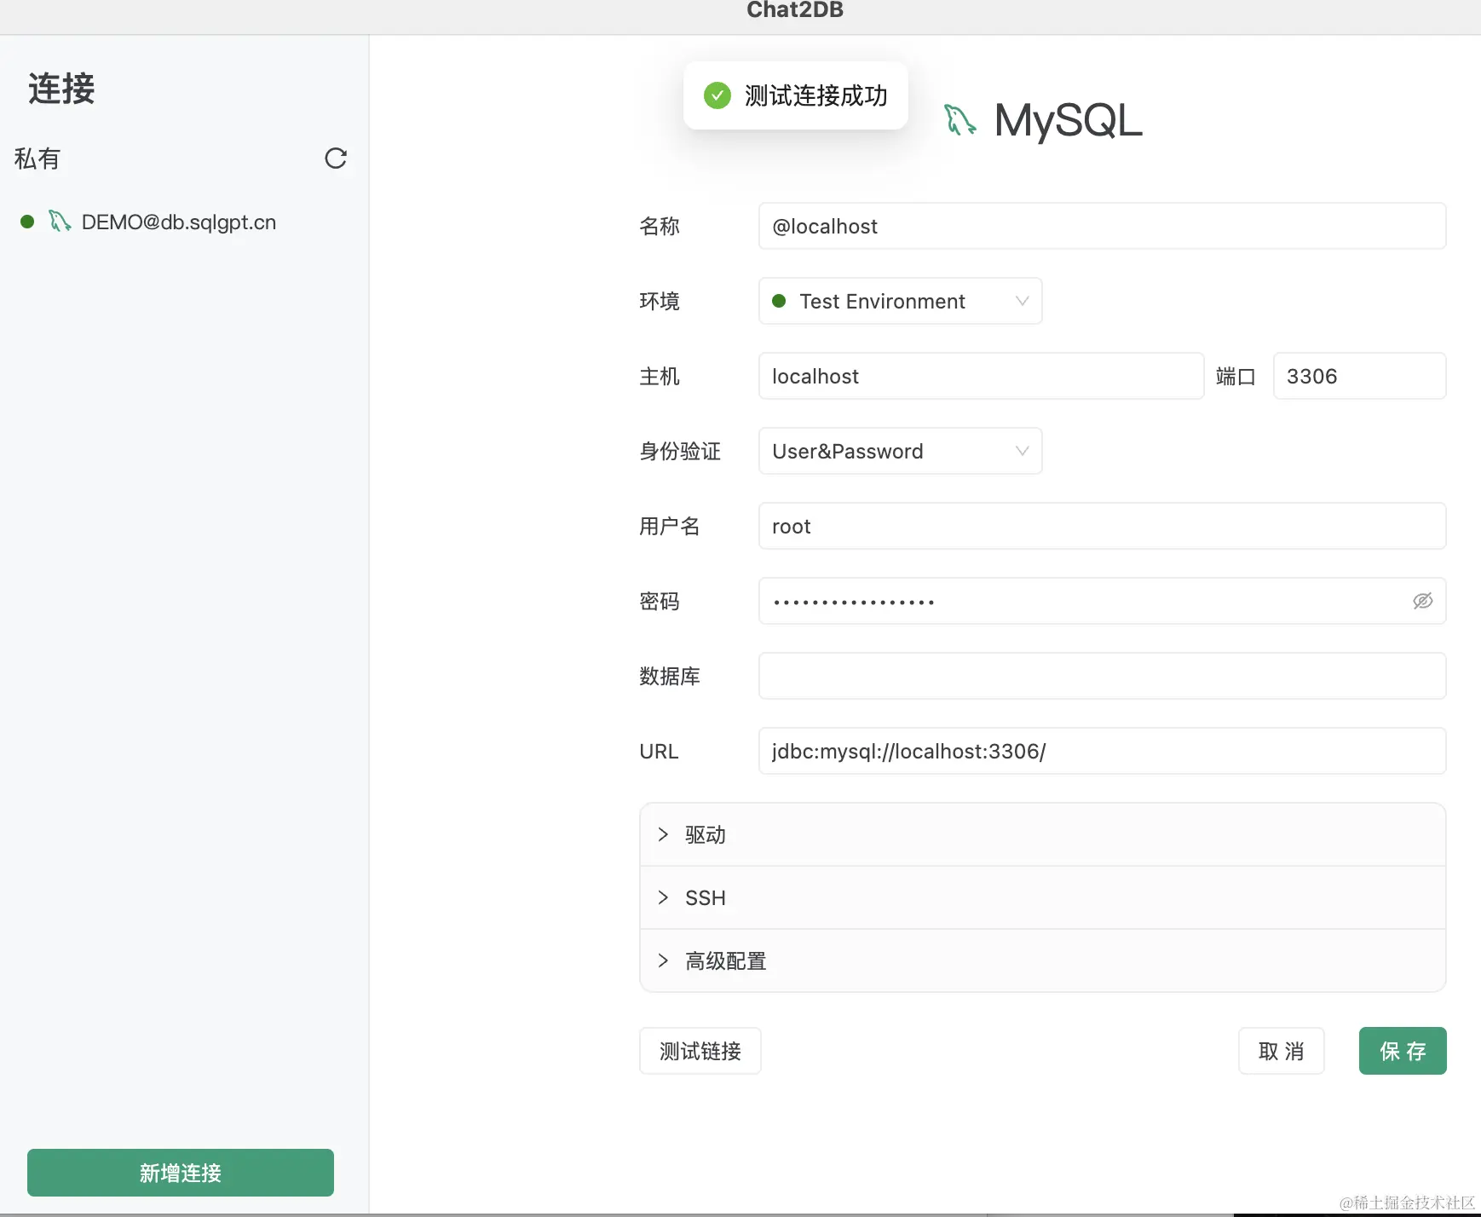Click the 新增连接 button
The image size is (1481, 1217).
181,1173
